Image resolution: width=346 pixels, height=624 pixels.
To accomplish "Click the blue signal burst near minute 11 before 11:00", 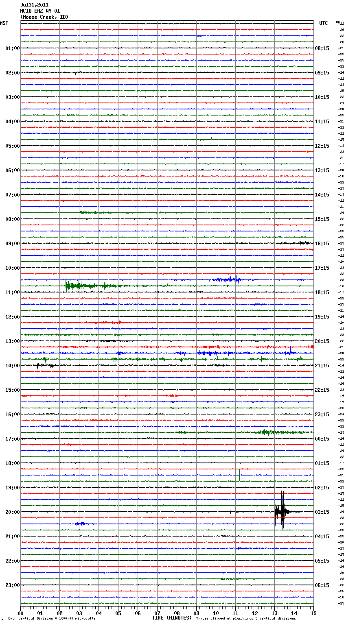I will 228,279.
